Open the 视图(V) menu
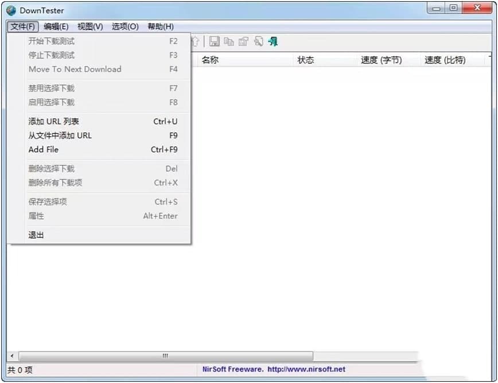 89,26
